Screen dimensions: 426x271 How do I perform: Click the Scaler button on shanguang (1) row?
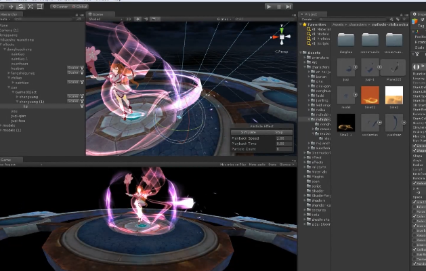pyautogui.click(x=73, y=101)
